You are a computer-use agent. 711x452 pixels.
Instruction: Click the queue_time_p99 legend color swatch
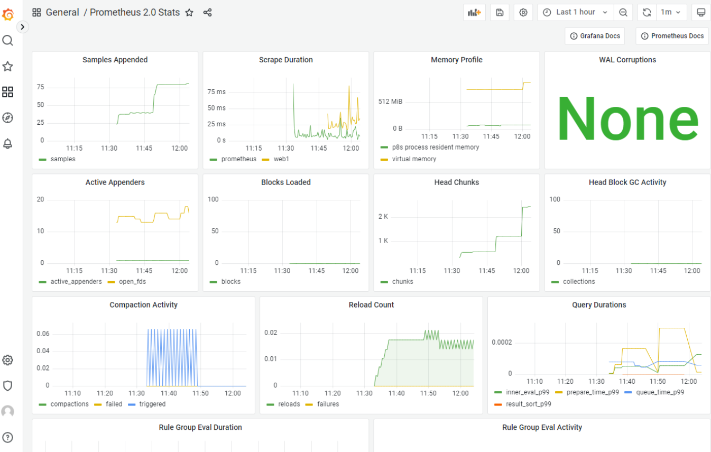(628, 393)
